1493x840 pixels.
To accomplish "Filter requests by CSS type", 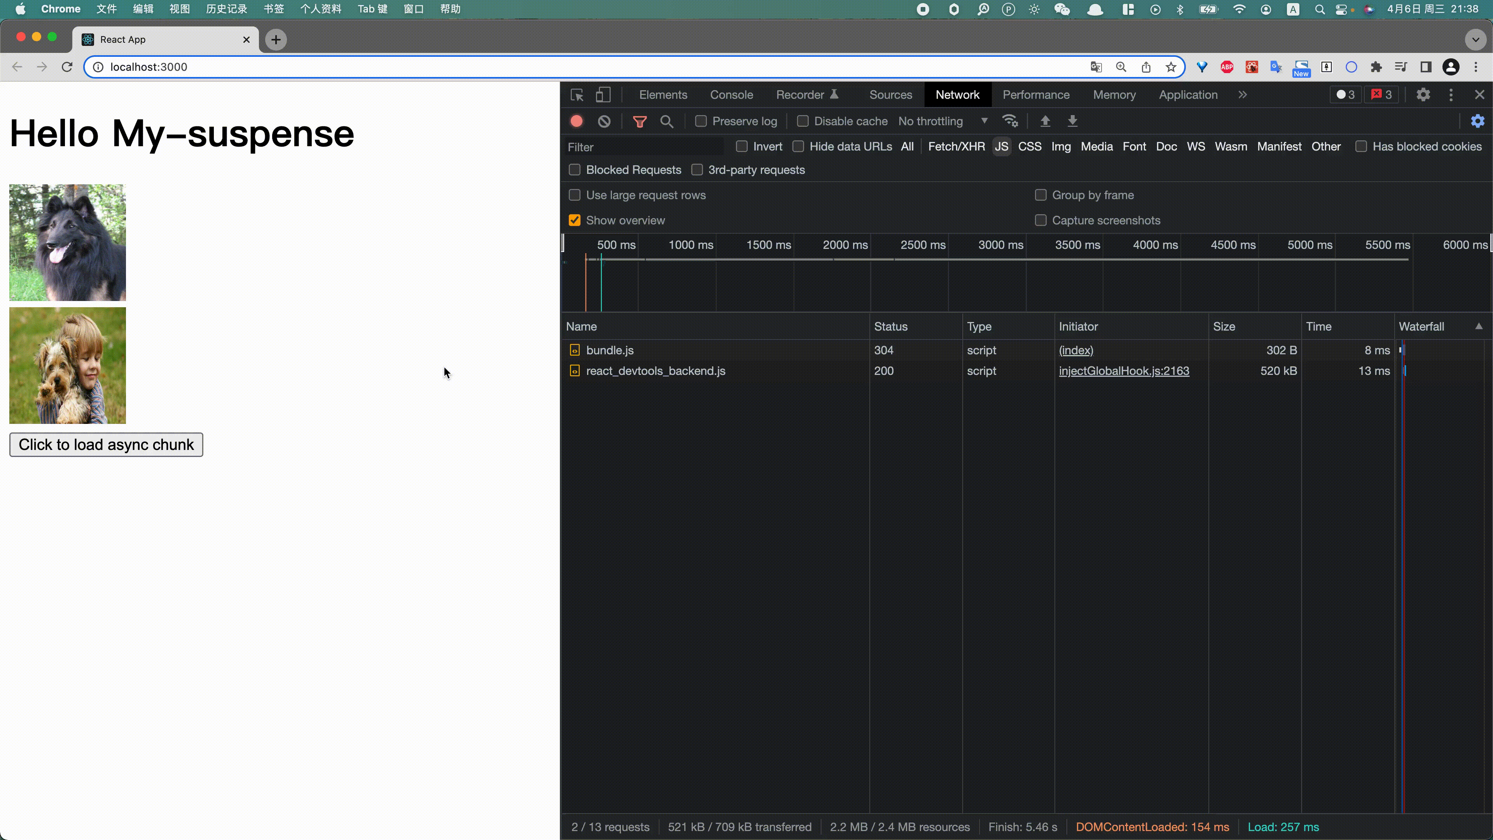I will pyautogui.click(x=1029, y=147).
